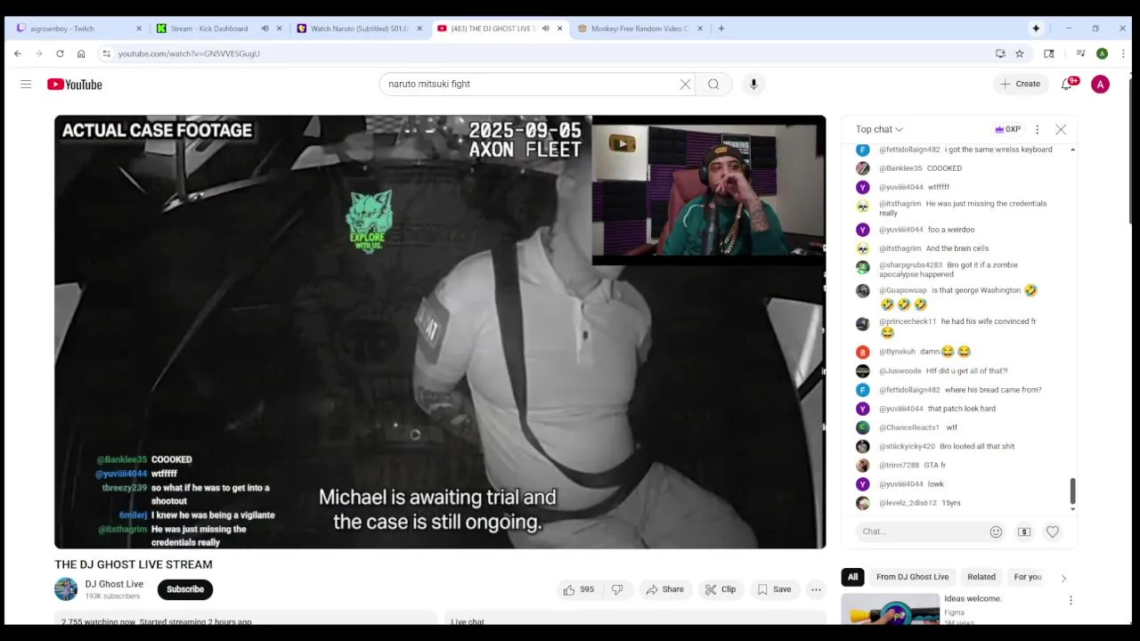Open options for Ideas welcome ad
The width and height of the screenshot is (1140, 641).
coord(1071,600)
